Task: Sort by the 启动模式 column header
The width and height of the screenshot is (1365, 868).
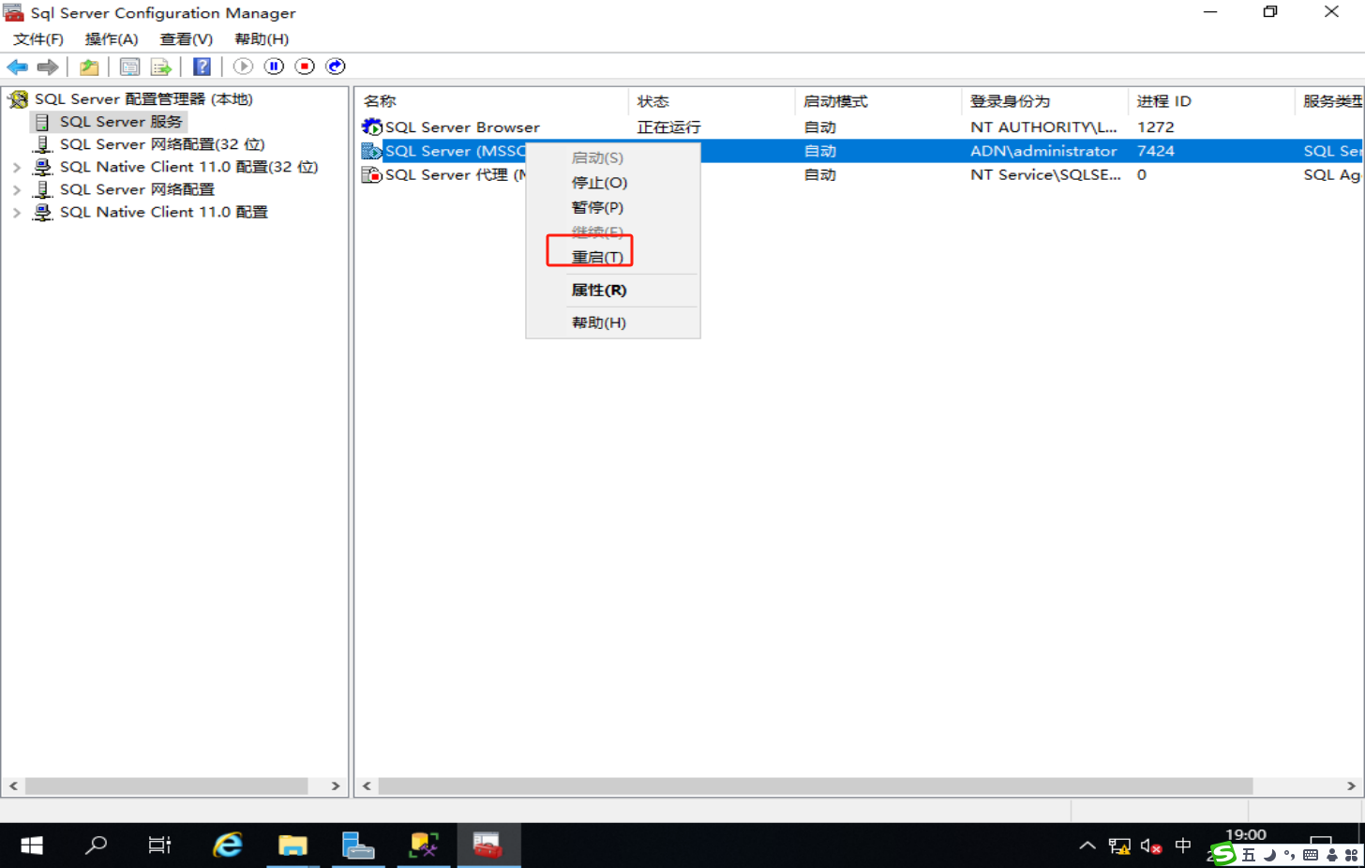Action: (877, 101)
